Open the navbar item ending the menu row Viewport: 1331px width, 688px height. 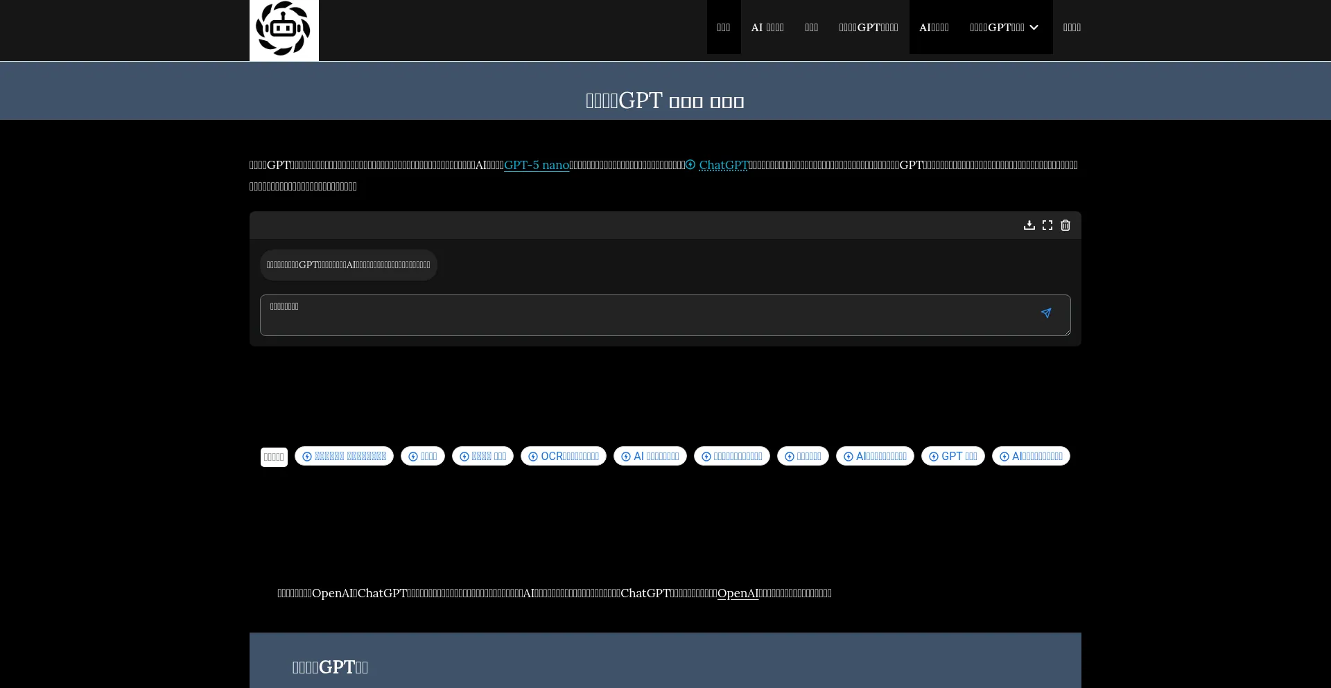[1072, 28]
